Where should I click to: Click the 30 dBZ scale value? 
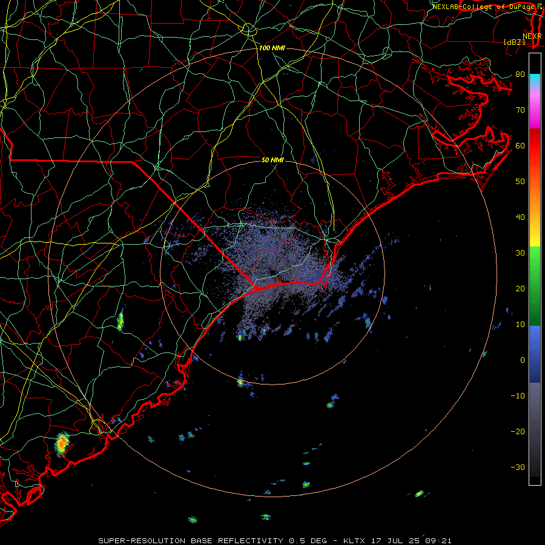coord(520,253)
